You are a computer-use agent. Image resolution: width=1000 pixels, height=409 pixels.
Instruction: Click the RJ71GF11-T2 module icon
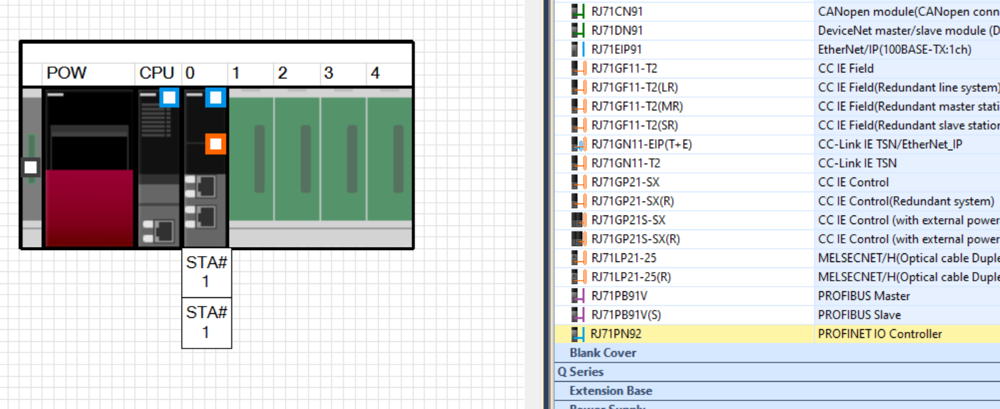(578, 68)
